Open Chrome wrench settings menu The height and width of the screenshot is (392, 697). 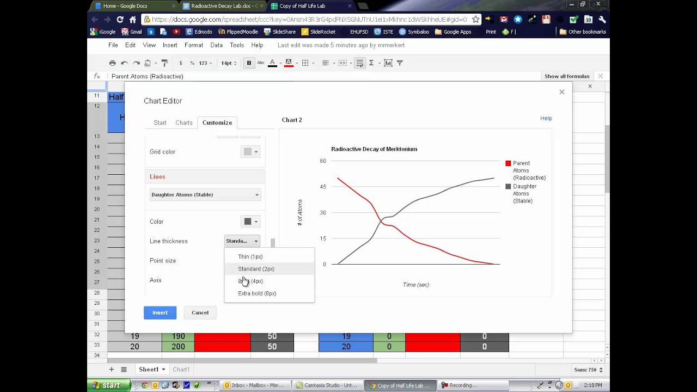602,19
